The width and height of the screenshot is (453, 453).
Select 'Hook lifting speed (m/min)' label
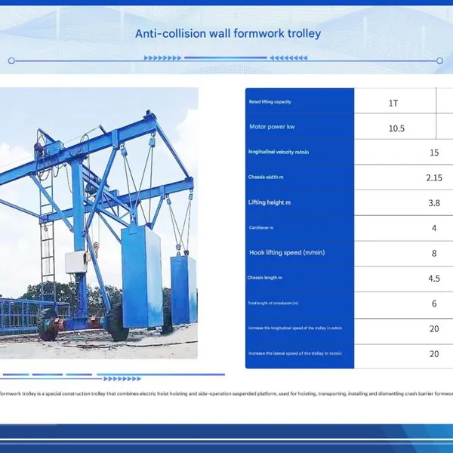tap(287, 252)
